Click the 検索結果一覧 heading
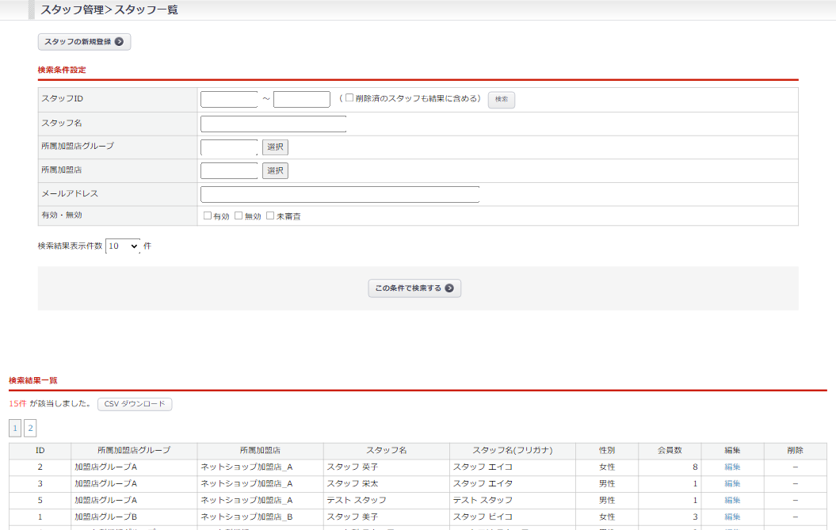836x530 pixels. (33, 381)
